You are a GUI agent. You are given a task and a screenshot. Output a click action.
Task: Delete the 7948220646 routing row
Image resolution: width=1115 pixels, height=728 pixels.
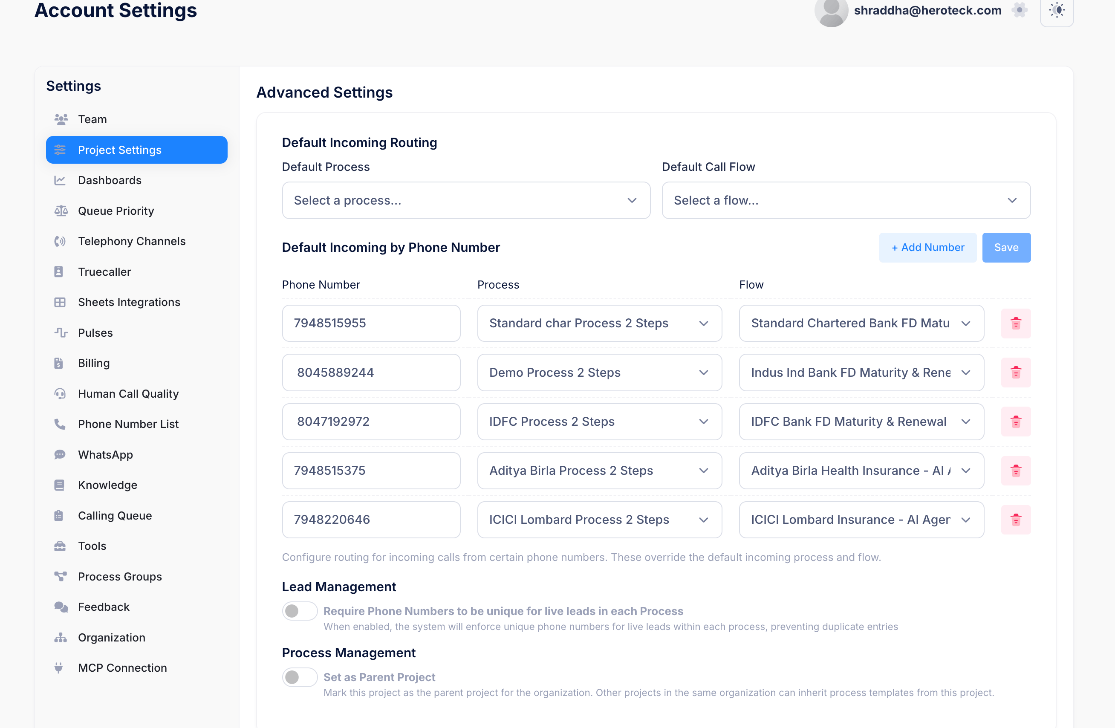click(x=1016, y=520)
